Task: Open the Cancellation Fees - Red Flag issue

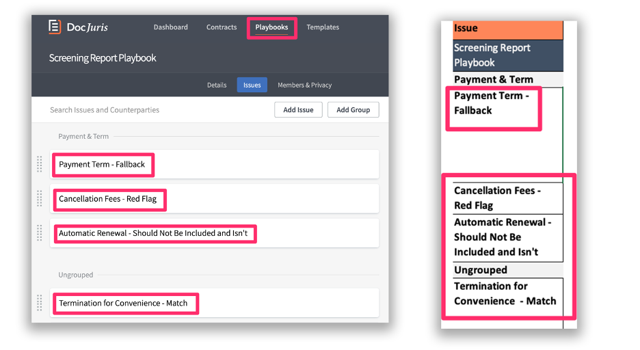Action: (215, 199)
